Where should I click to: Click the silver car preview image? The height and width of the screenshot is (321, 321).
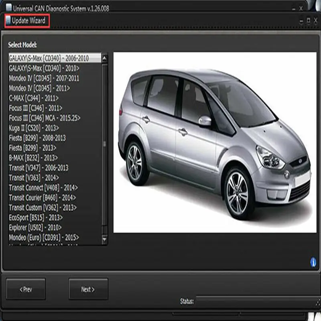pyautogui.click(x=215, y=142)
